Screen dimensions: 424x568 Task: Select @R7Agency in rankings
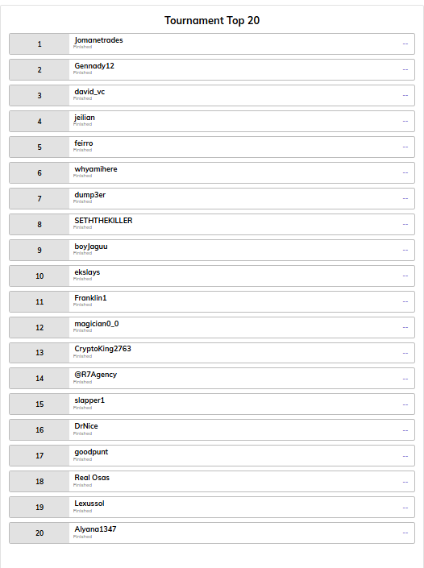212,379
